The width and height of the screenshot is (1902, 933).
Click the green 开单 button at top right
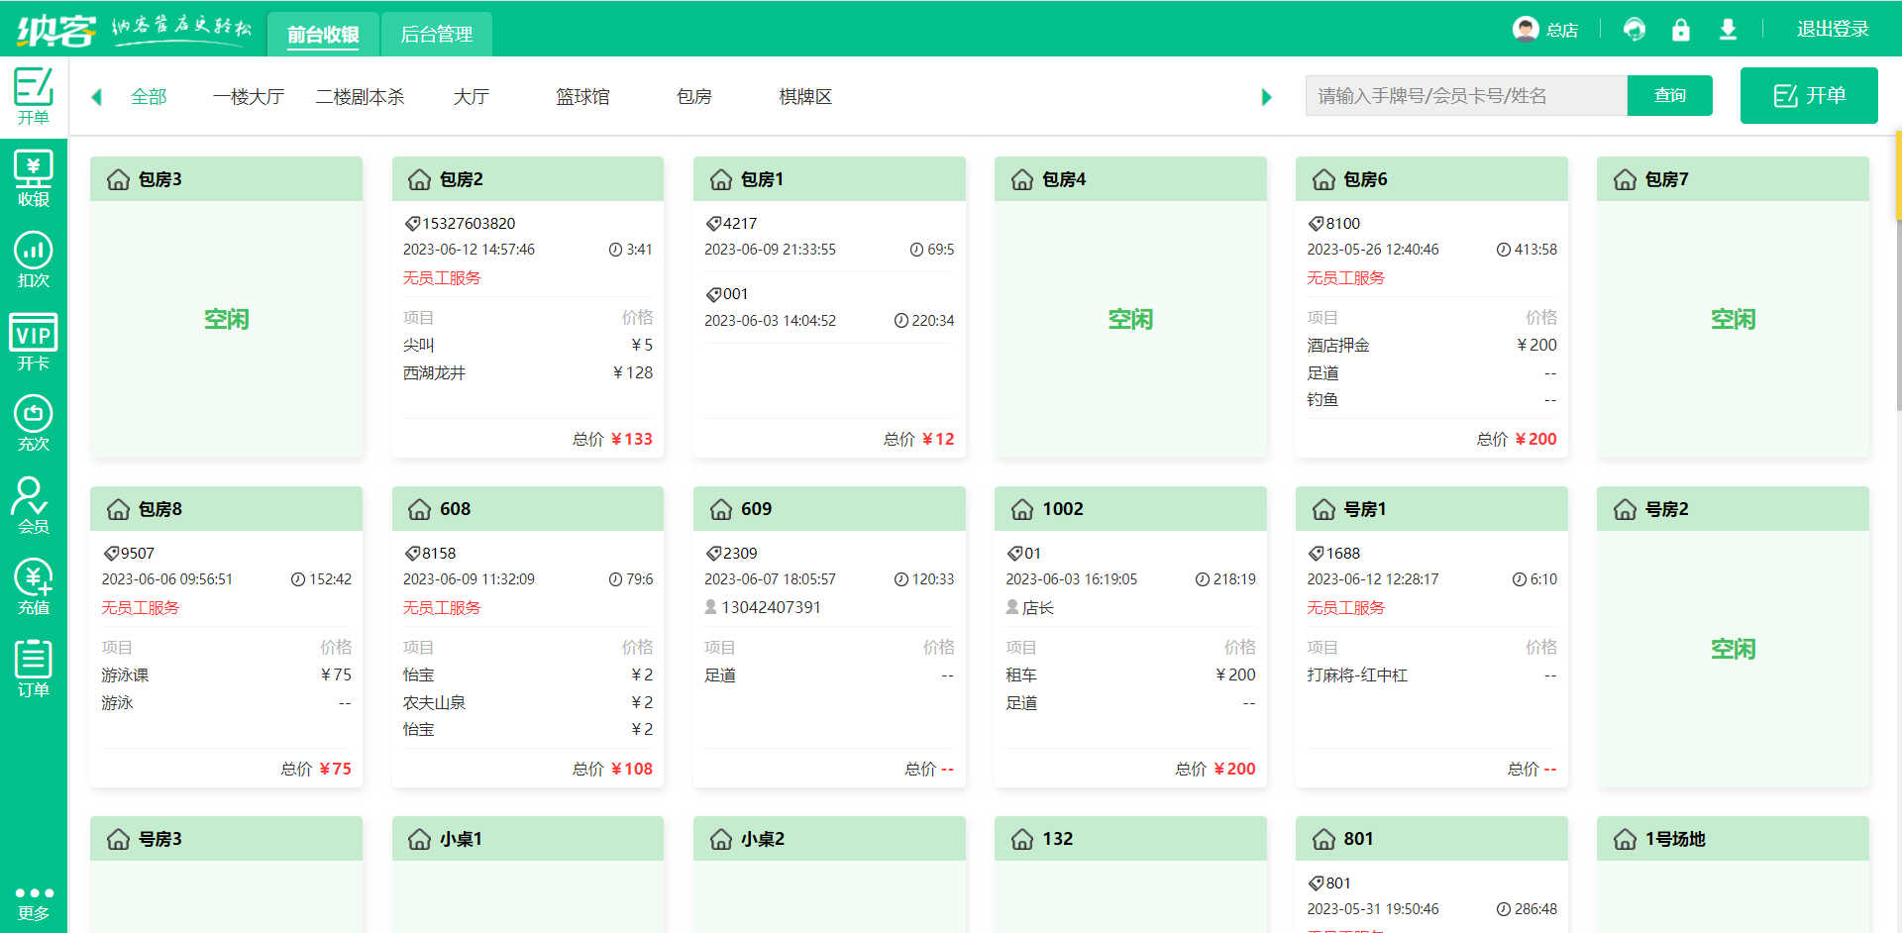point(1808,96)
